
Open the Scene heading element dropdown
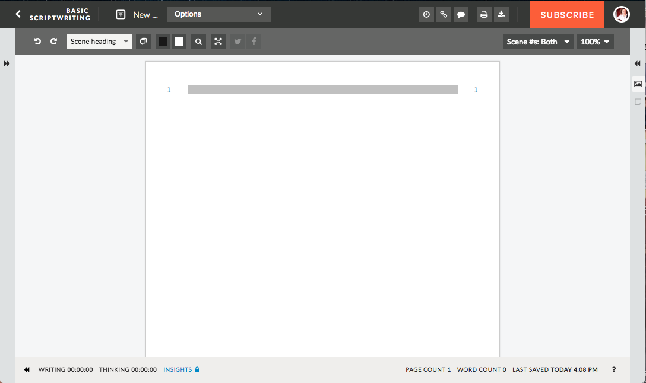pos(99,42)
